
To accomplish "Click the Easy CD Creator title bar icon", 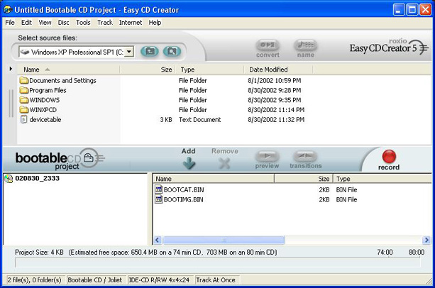I will tap(8, 10).
